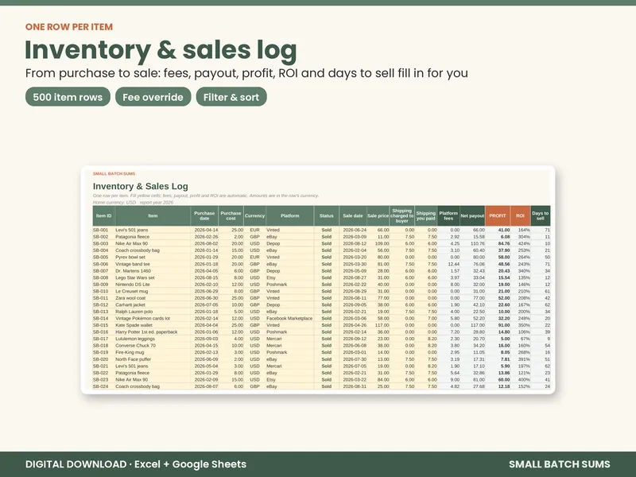Select the "Status" column header
The height and width of the screenshot is (477, 636).
326,215
